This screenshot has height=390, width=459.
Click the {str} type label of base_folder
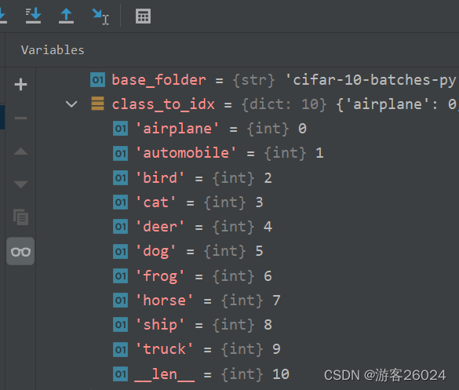(253, 80)
